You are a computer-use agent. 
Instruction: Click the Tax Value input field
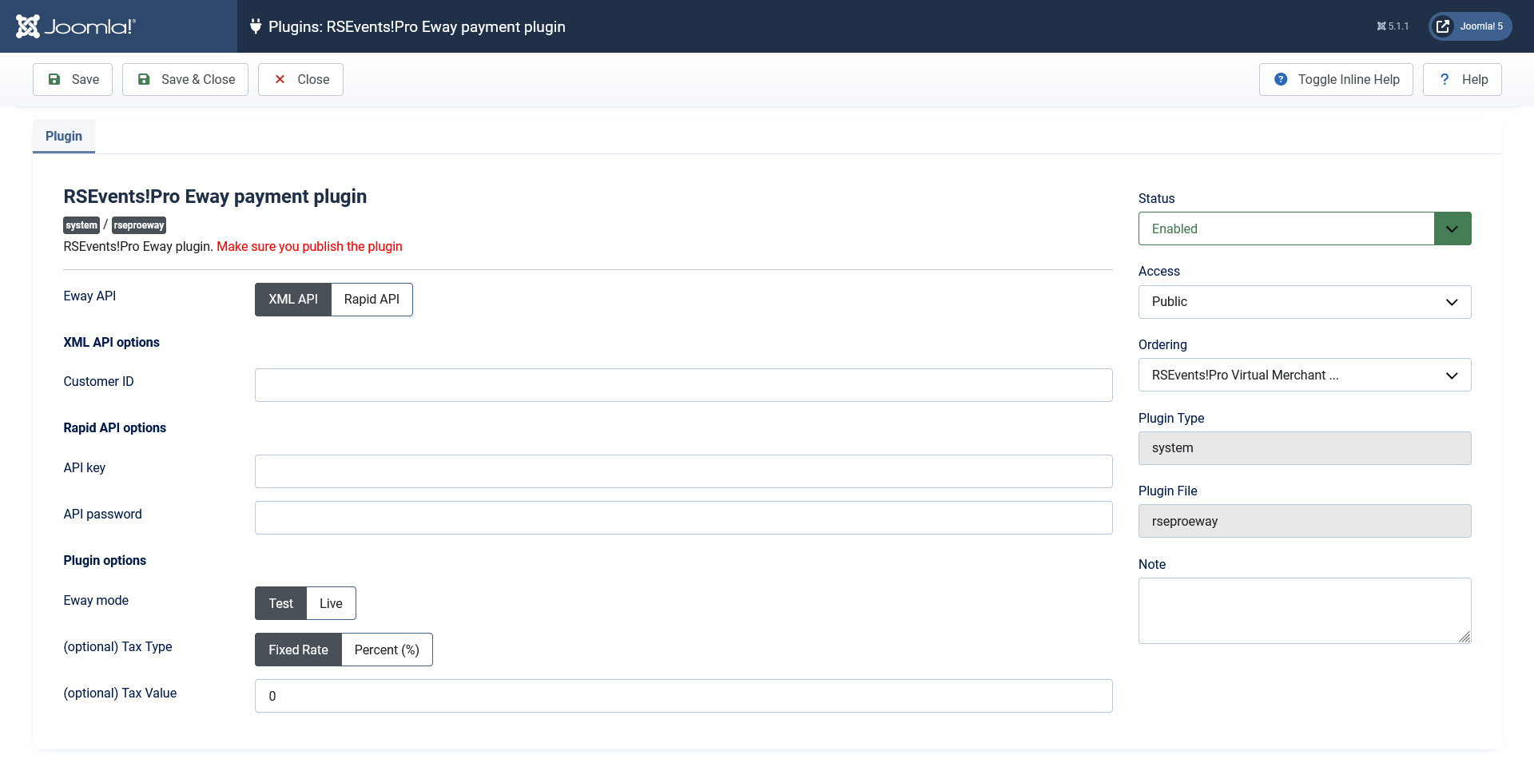tap(684, 696)
